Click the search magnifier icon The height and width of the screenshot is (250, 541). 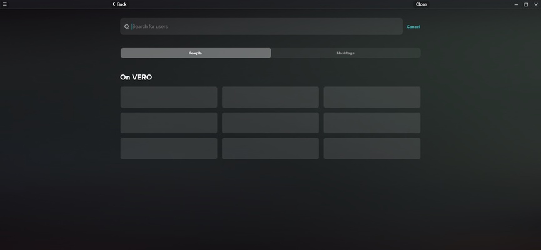click(x=126, y=27)
